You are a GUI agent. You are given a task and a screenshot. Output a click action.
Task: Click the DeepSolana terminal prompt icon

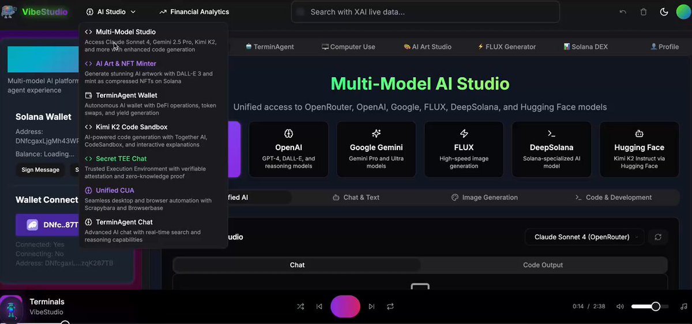click(x=551, y=134)
